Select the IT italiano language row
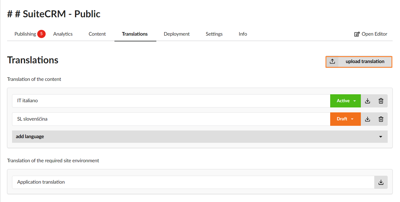 coord(171,101)
